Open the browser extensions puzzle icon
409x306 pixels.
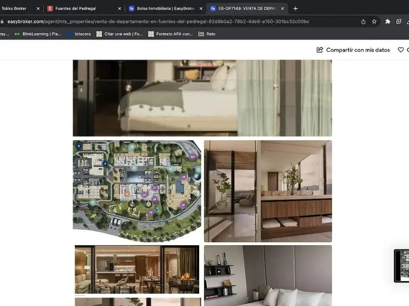point(388,21)
